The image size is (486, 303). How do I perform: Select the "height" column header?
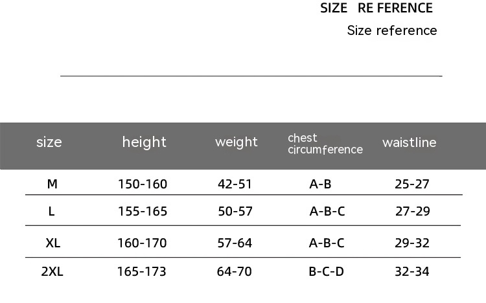point(144,142)
